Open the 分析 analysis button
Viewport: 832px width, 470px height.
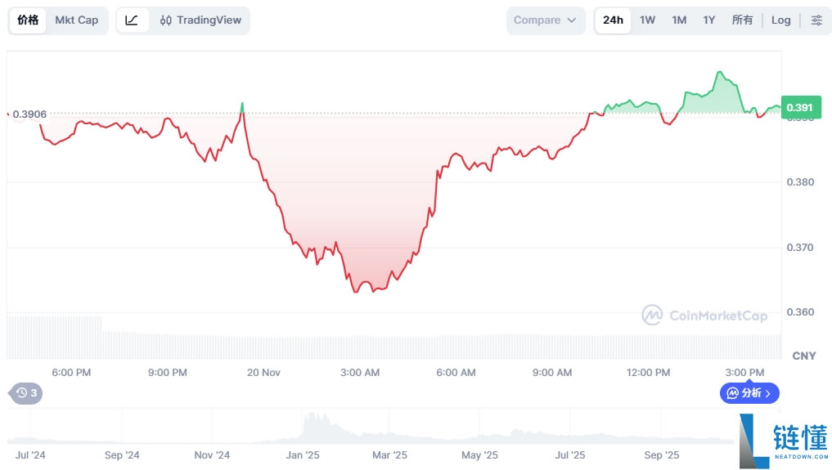[749, 393]
